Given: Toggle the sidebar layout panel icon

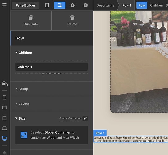Looking at the screenshot, I should click(47, 5).
